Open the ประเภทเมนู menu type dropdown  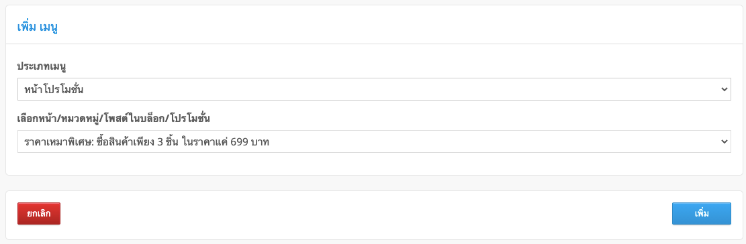374,89
